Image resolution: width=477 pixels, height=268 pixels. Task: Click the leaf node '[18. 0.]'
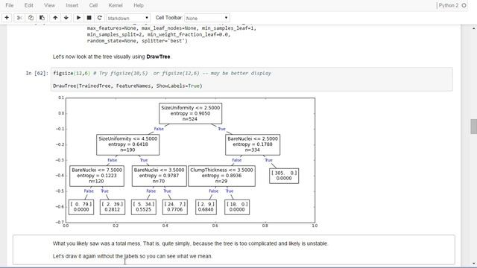pos(237,207)
